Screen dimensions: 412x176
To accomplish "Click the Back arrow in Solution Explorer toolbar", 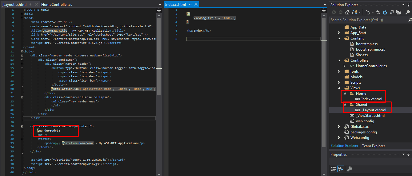I will [x=334, y=12].
